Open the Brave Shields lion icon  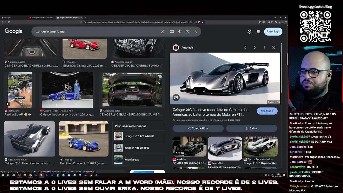tap(199, 22)
